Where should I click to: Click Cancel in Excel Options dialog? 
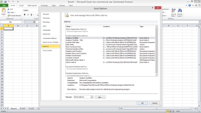coord(155,103)
